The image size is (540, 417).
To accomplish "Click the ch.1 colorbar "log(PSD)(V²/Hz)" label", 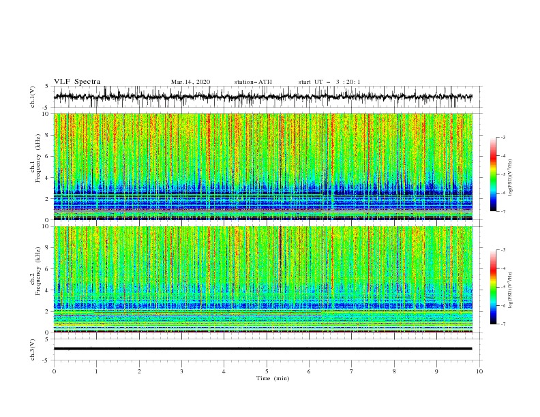I will (x=511, y=178).
